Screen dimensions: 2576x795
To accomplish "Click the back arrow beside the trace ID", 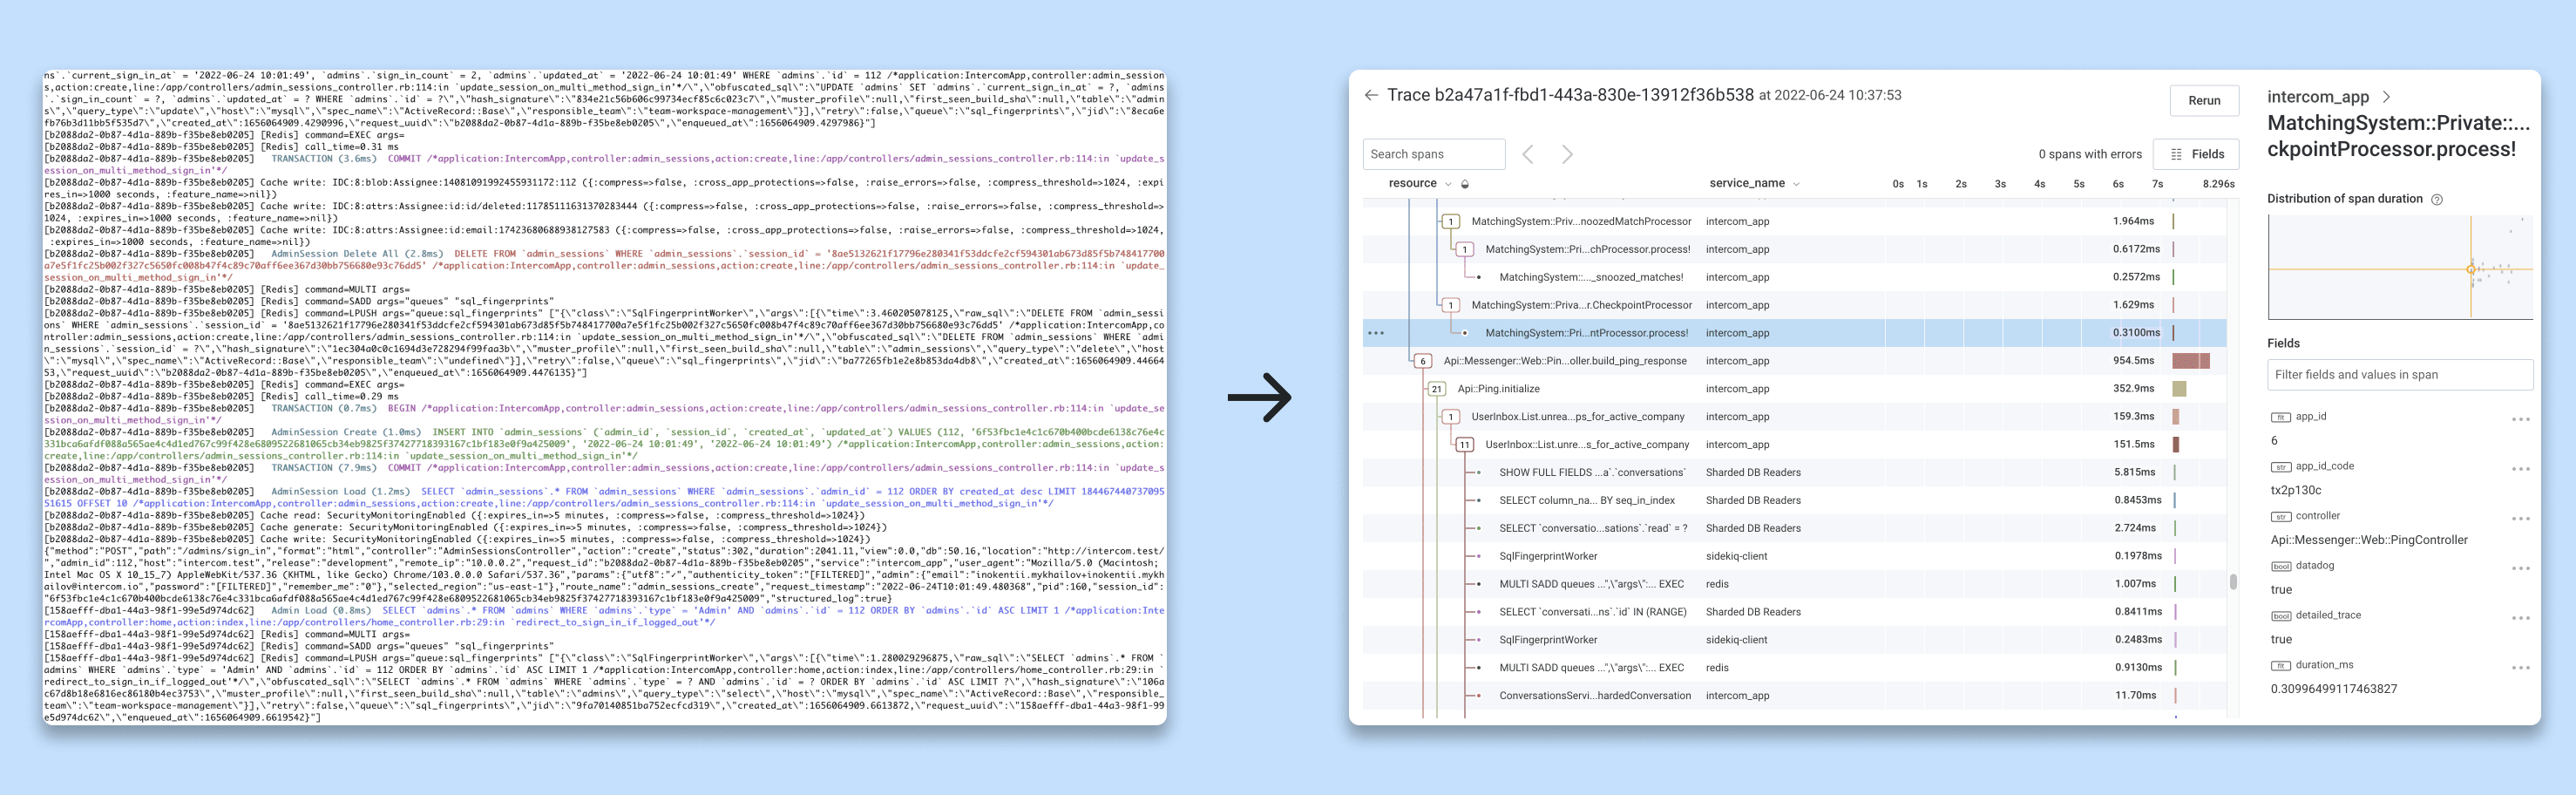I will point(1373,95).
